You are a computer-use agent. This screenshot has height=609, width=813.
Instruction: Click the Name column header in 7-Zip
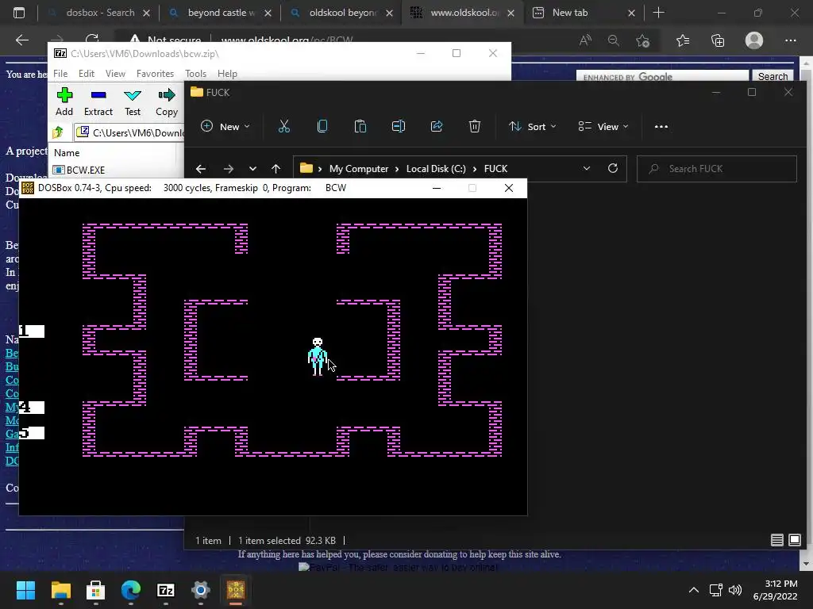click(x=67, y=153)
